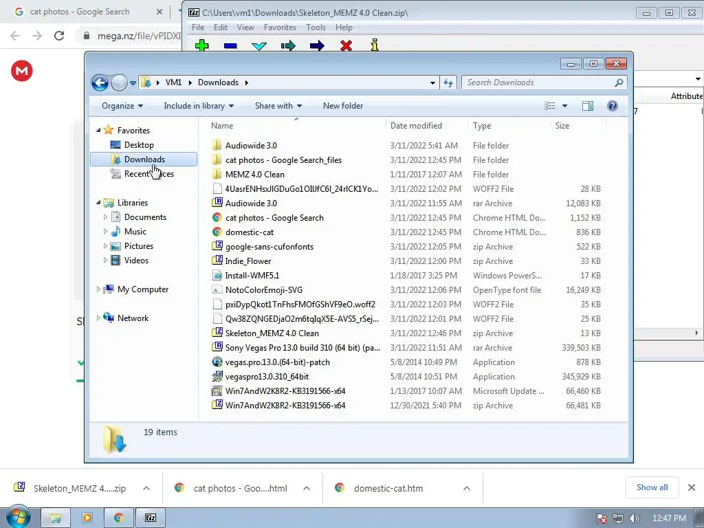The width and height of the screenshot is (704, 528).
Task: Click the 7-Zip Info yellow icon
Action: 375,45
